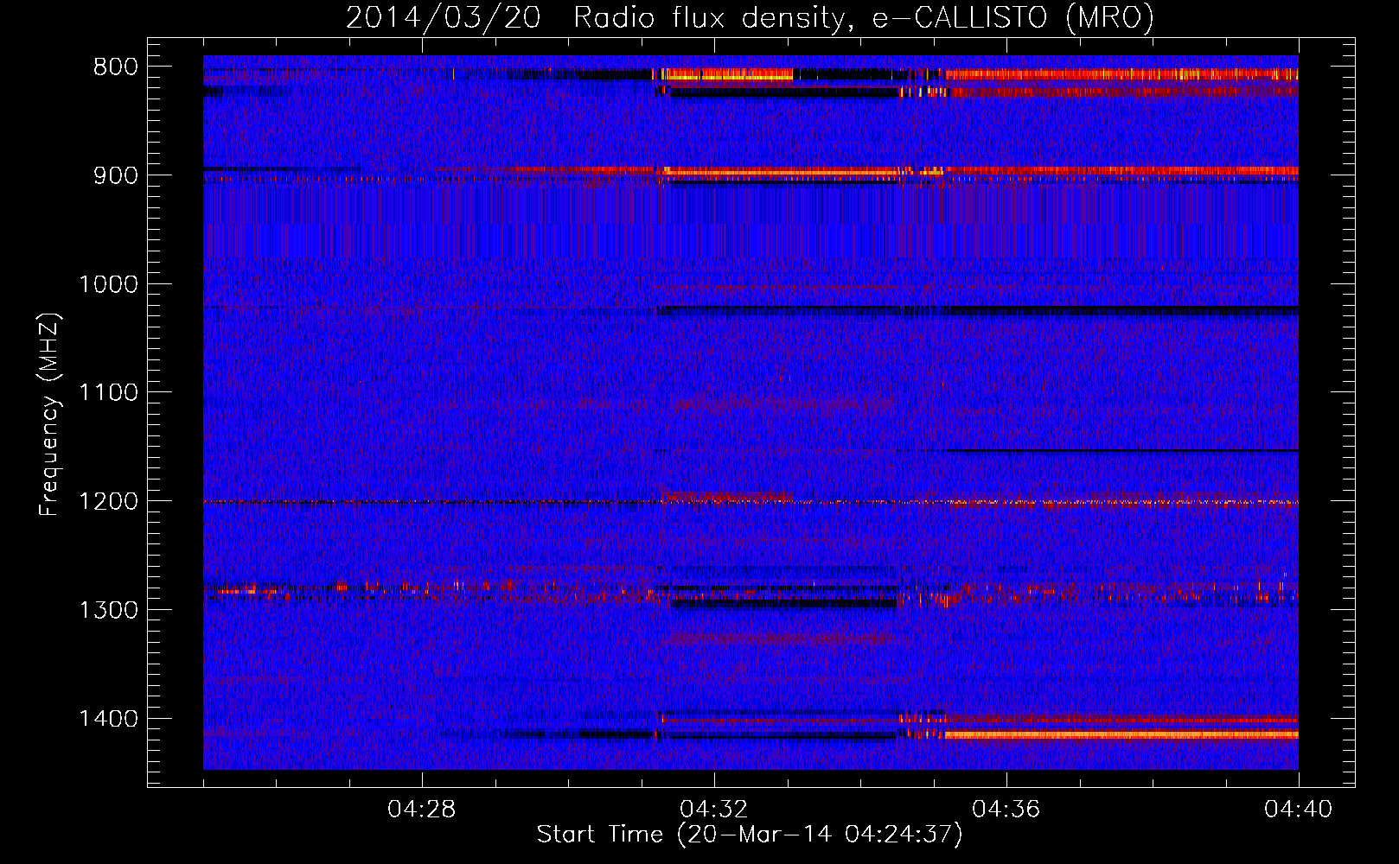Click the 1000 frequency tick label
Image resolution: width=1399 pixels, height=864 pixels.
108,284
